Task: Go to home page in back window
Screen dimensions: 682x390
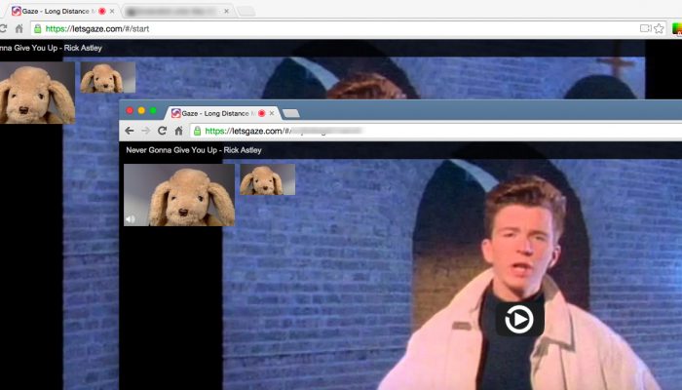Action: coord(19,28)
